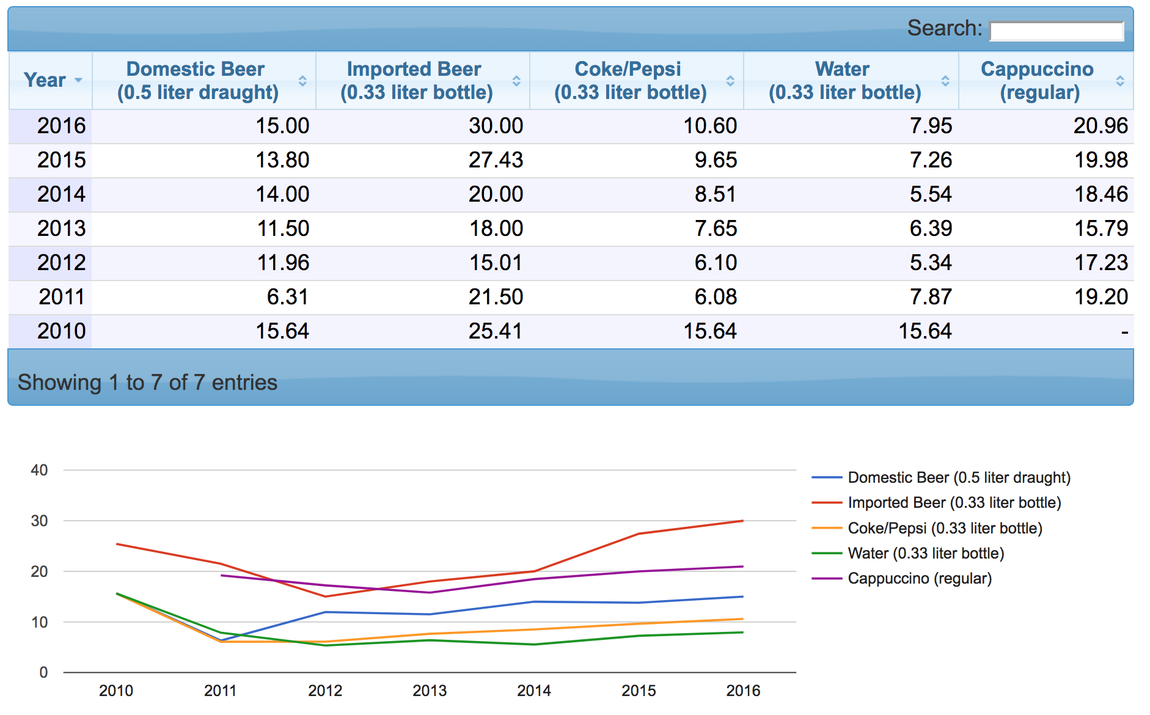This screenshot has width=1150, height=715.
Task: Click the Water column sort arrows
Action: point(945,81)
